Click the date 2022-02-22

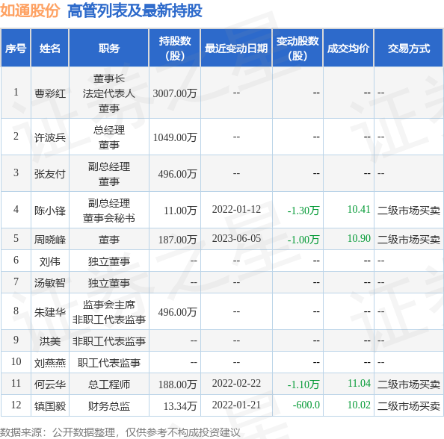(x=236, y=383)
